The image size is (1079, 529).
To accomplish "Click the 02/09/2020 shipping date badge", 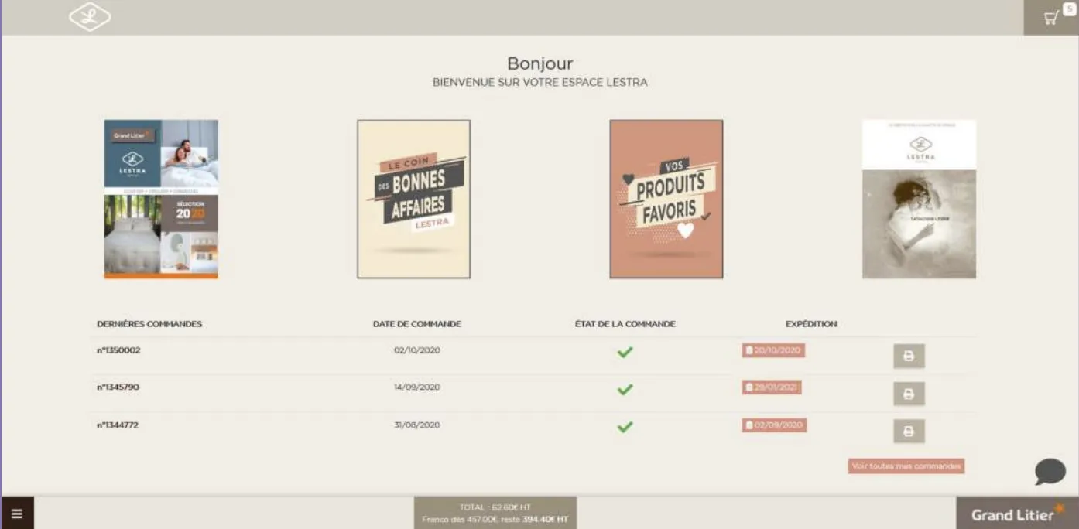I will [774, 425].
